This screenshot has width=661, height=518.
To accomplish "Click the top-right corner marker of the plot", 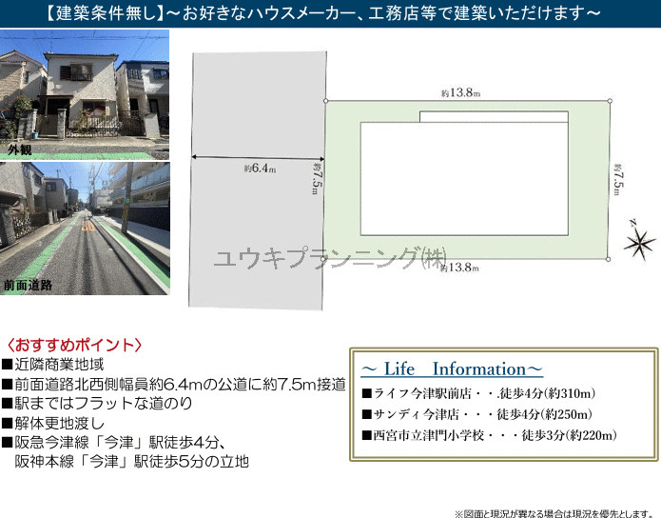I will click(x=609, y=100).
